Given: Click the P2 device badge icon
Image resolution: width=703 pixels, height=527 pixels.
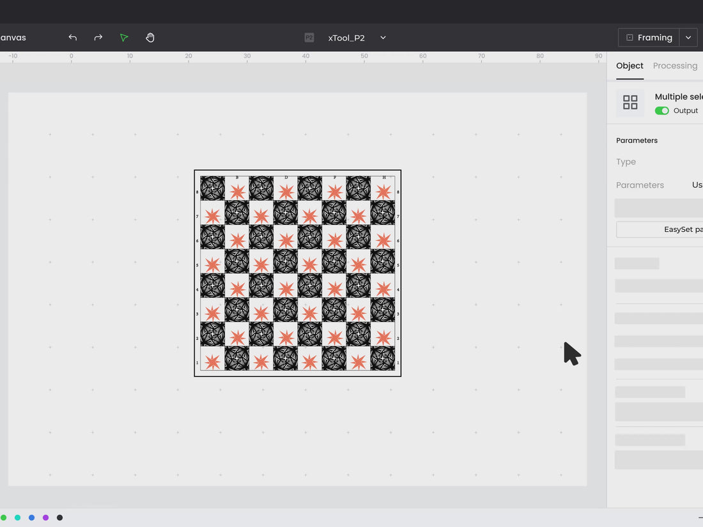Looking at the screenshot, I should (x=309, y=38).
